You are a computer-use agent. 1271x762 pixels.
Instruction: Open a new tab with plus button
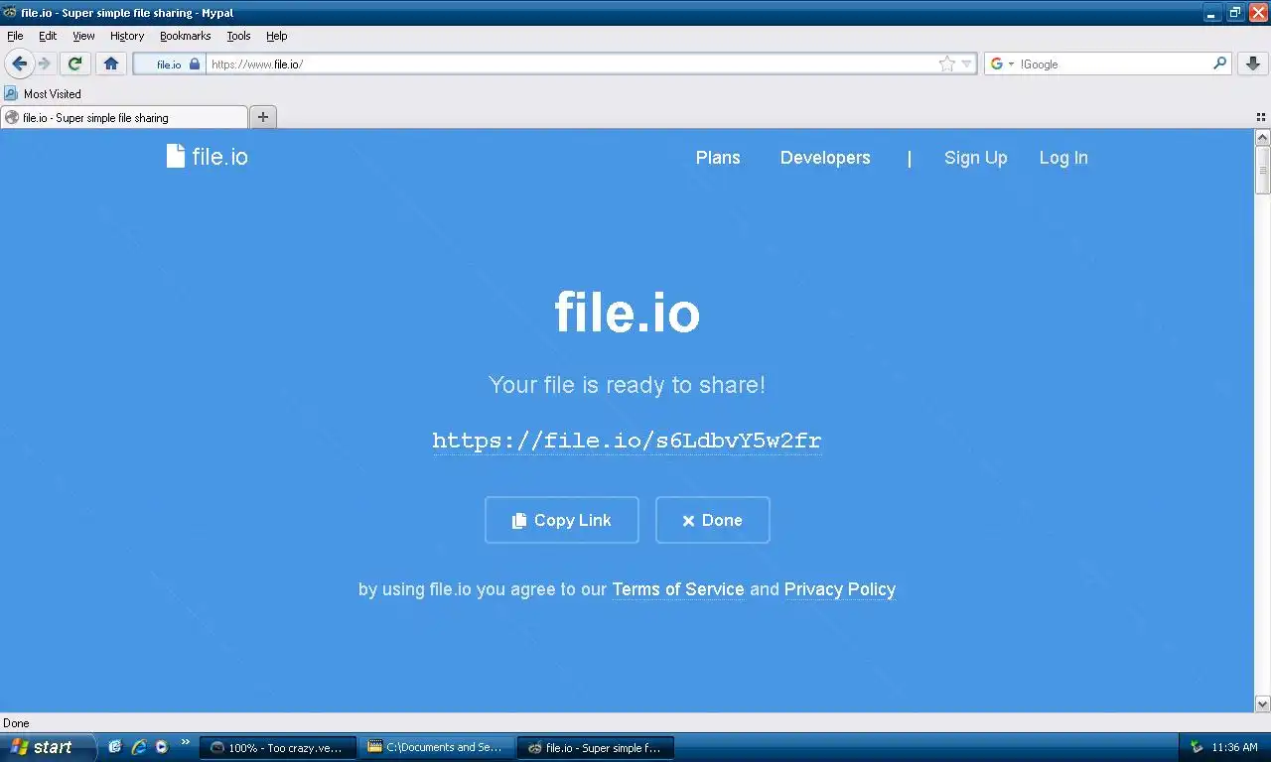tap(263, 117)
